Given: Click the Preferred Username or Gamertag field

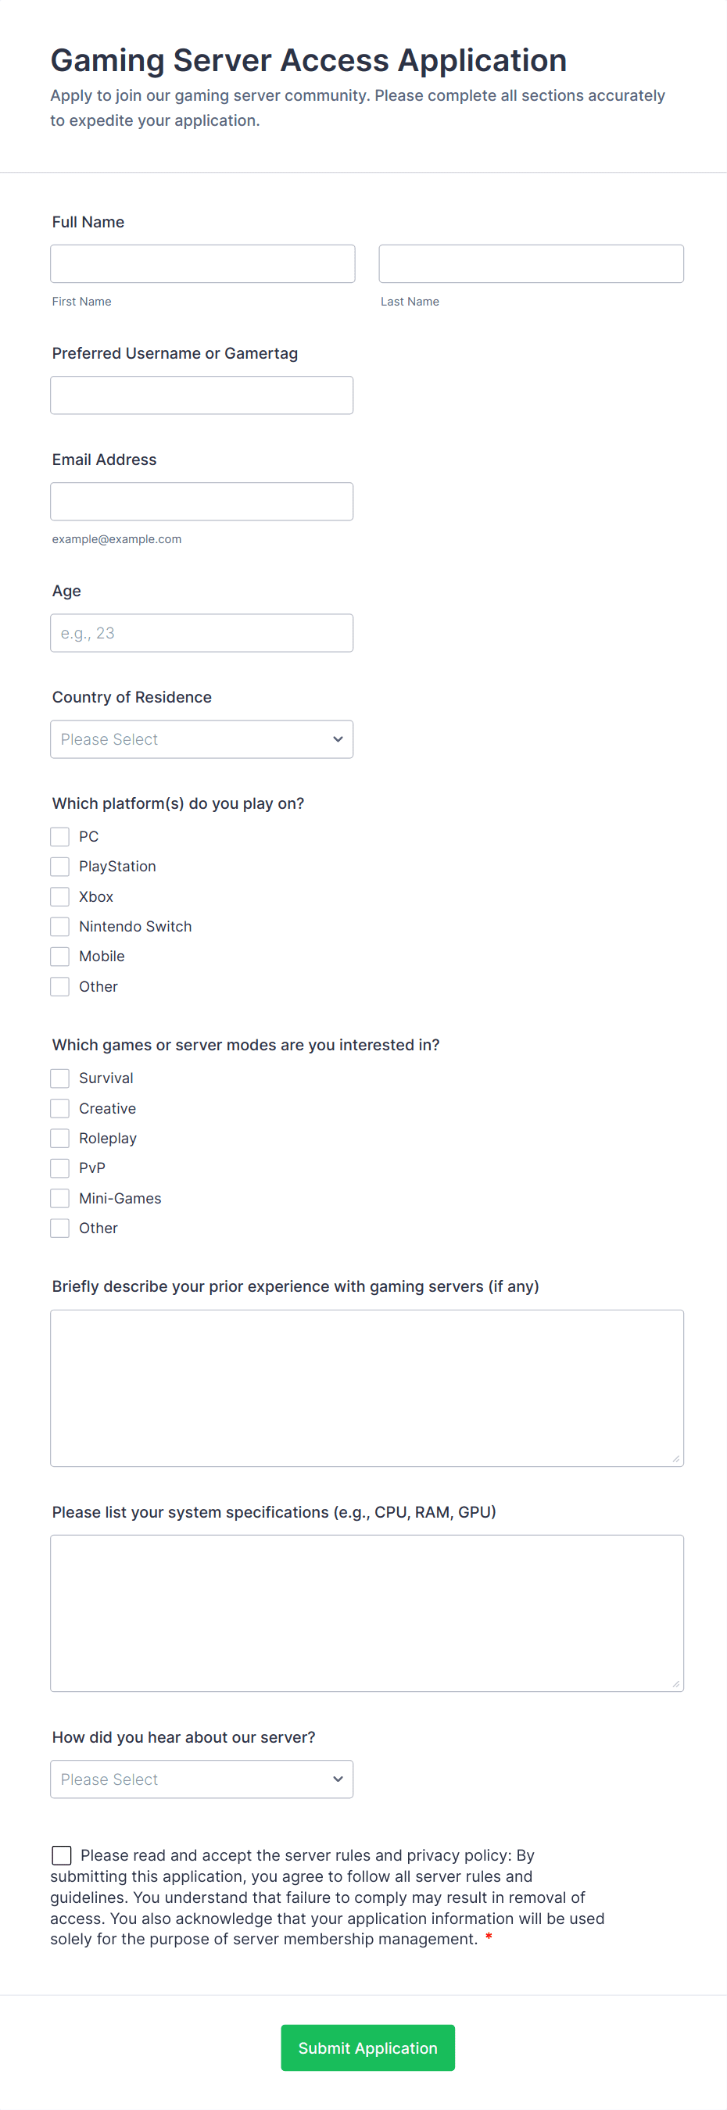Looking at the screenshot, I should tap(202, 395).
